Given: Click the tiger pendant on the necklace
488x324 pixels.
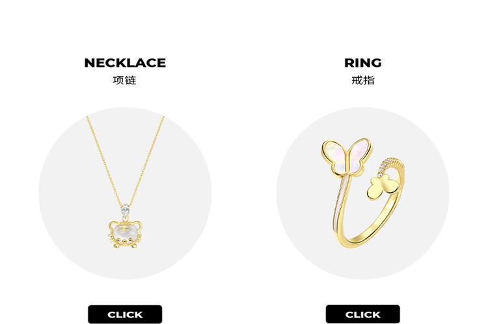Looking at the screenshot, I should (125, 234).
